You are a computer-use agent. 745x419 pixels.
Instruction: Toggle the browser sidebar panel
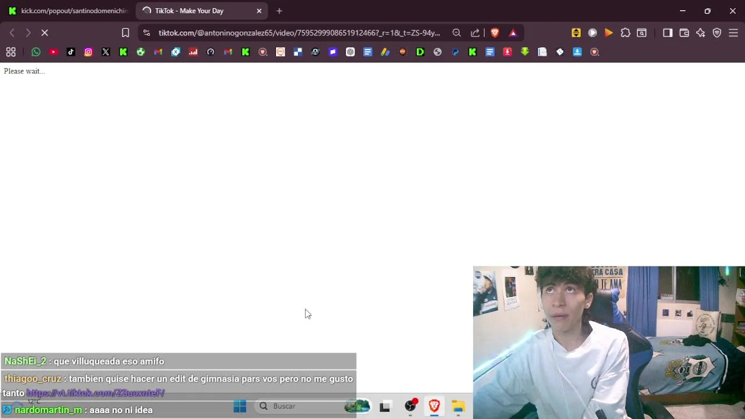[x=668, y=33]
